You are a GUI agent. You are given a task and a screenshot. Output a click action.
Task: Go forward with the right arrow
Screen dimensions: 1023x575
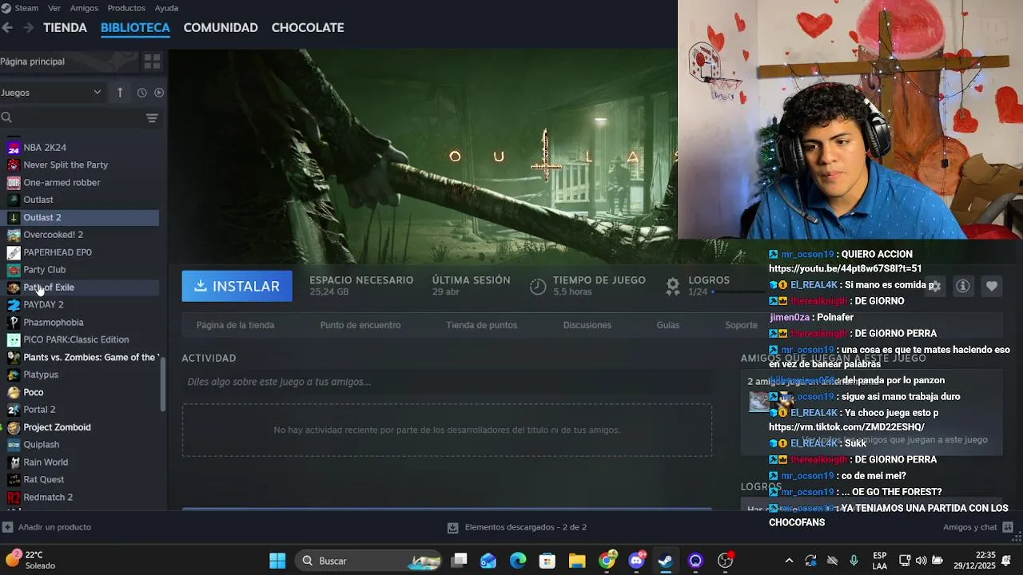point(28,27)
